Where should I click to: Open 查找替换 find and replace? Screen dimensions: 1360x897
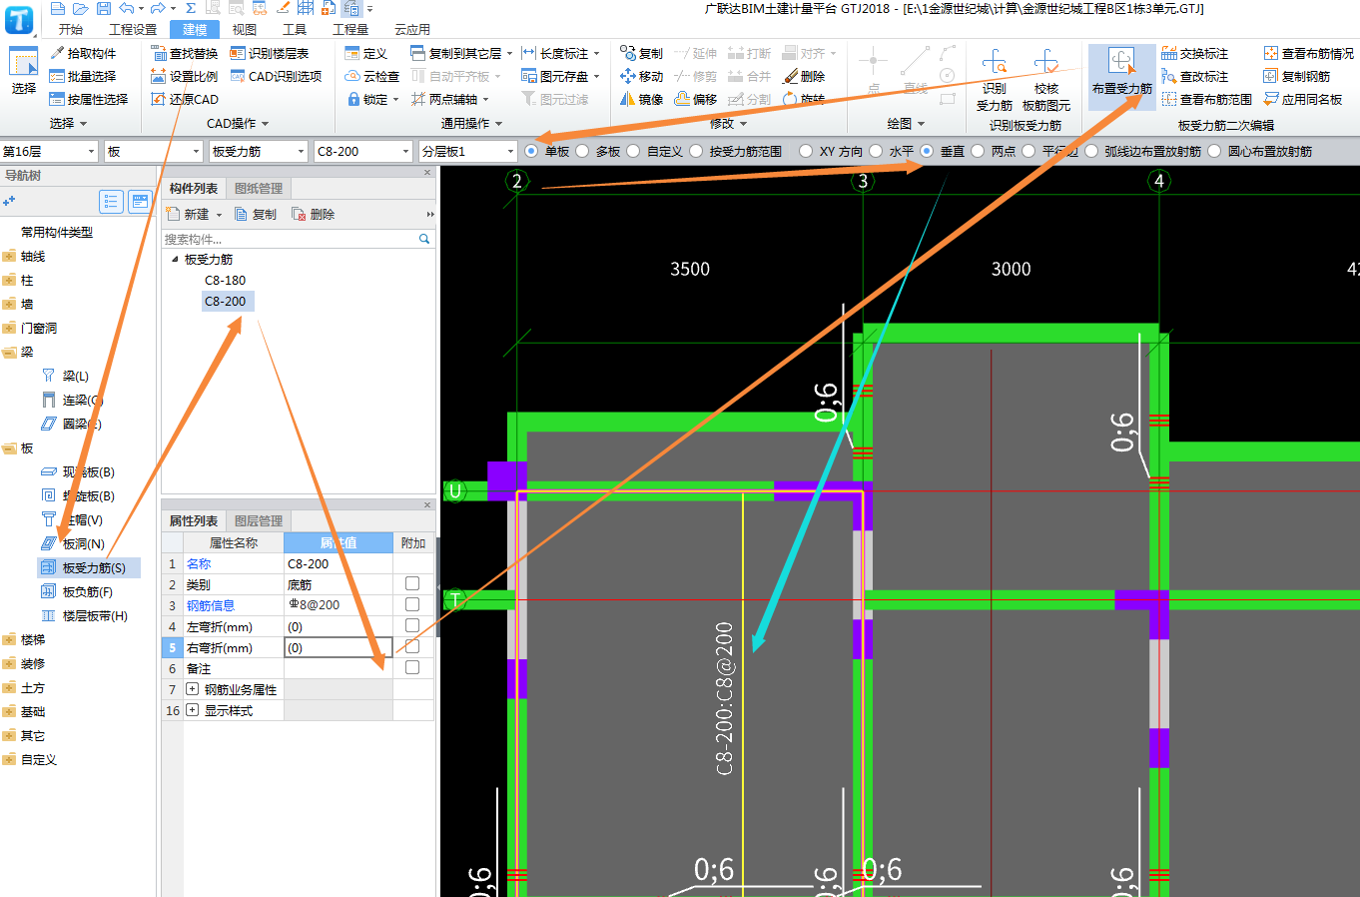[x=184, y=53]
